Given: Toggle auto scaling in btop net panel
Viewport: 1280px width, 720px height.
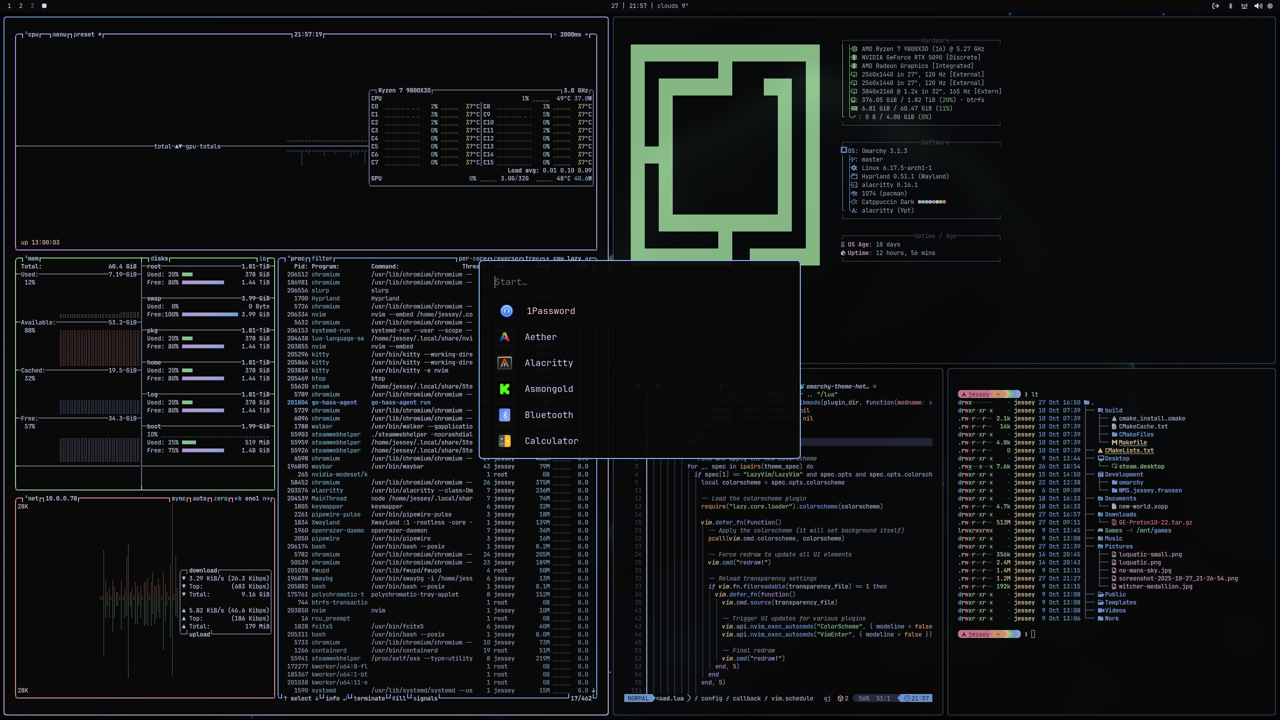Looking at the screenshot, I should point(200,498).
